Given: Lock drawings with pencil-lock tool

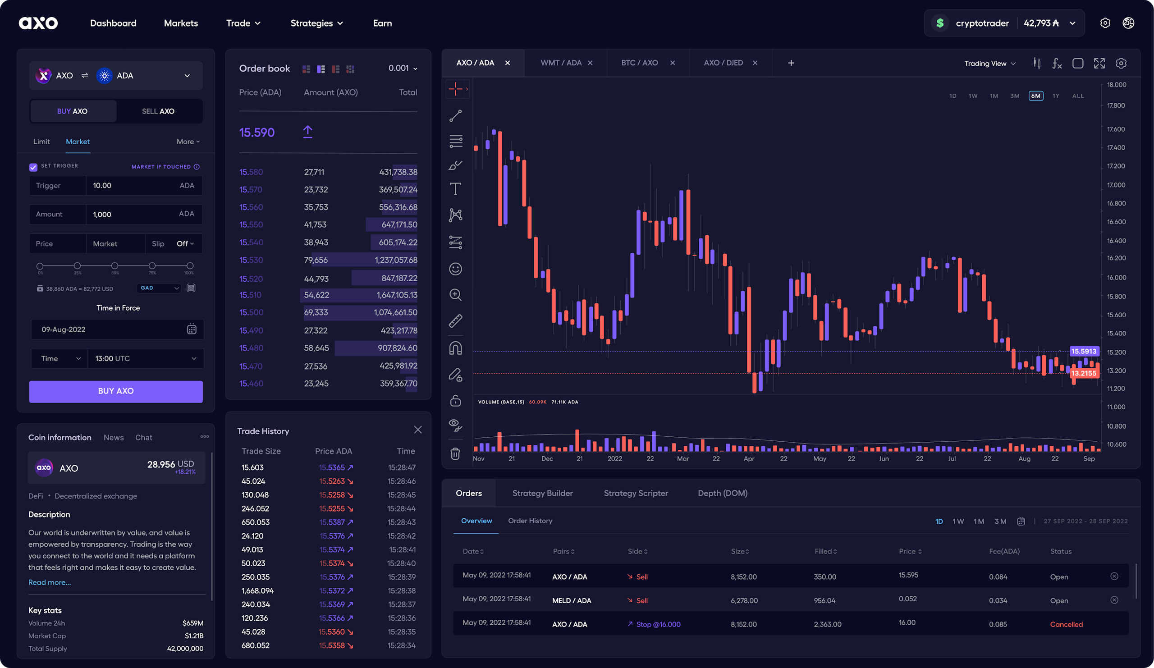Looking at the screenshot, I should (x=455, y=375).
